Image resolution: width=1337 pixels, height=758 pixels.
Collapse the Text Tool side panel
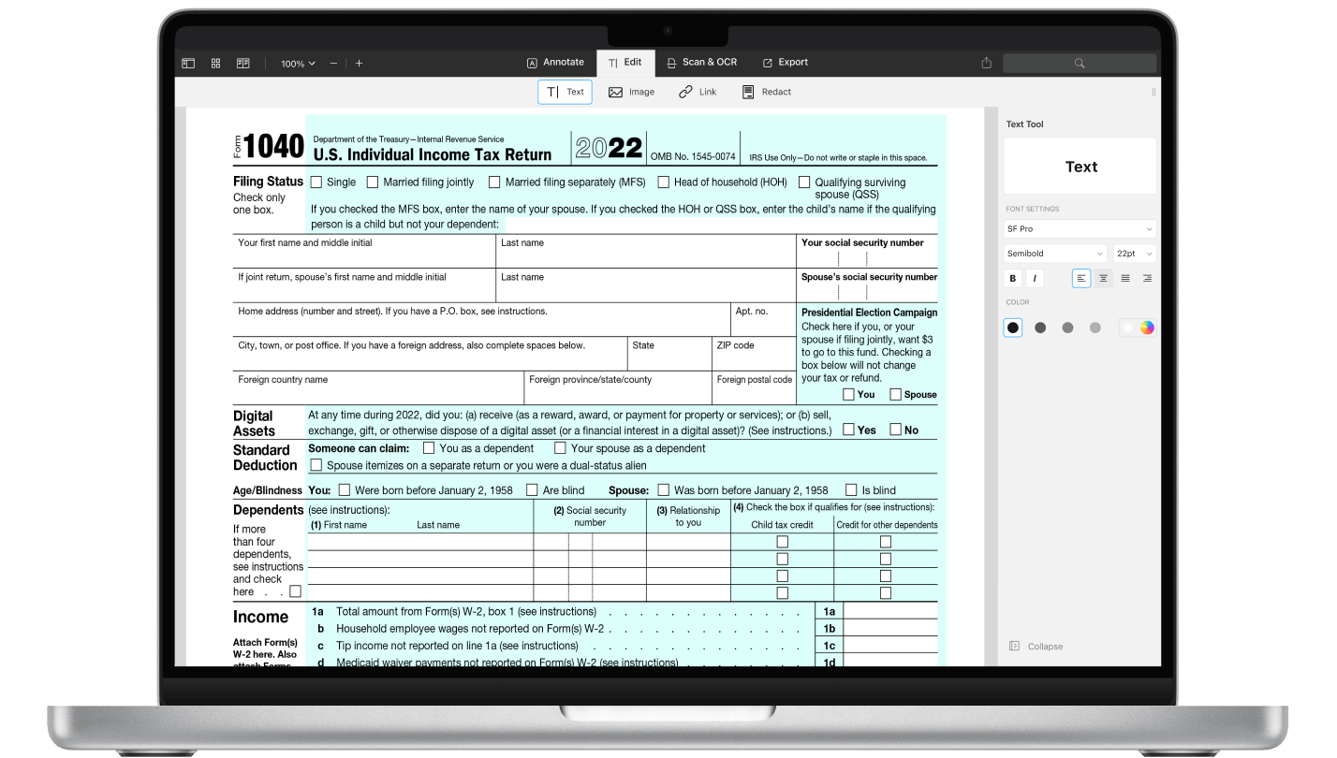[1036, 646]
